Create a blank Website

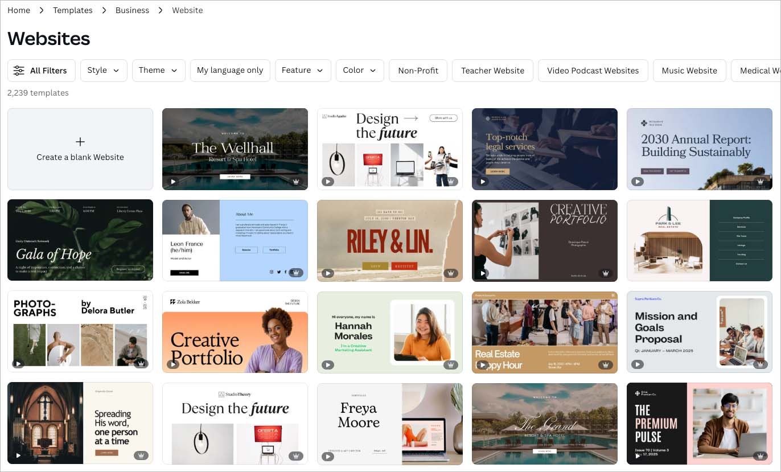[x=80, y=149]
